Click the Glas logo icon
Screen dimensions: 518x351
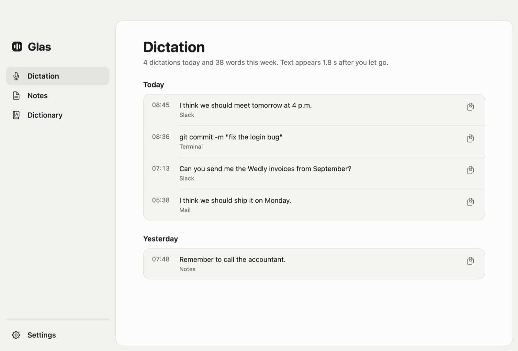click(17, 47)
